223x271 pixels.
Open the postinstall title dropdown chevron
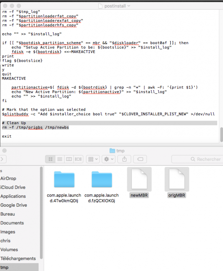point(129,6)
